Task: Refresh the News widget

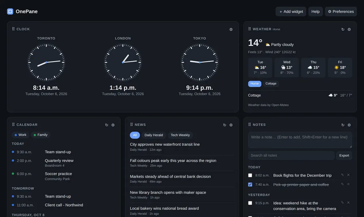Action: click(225, 125)
